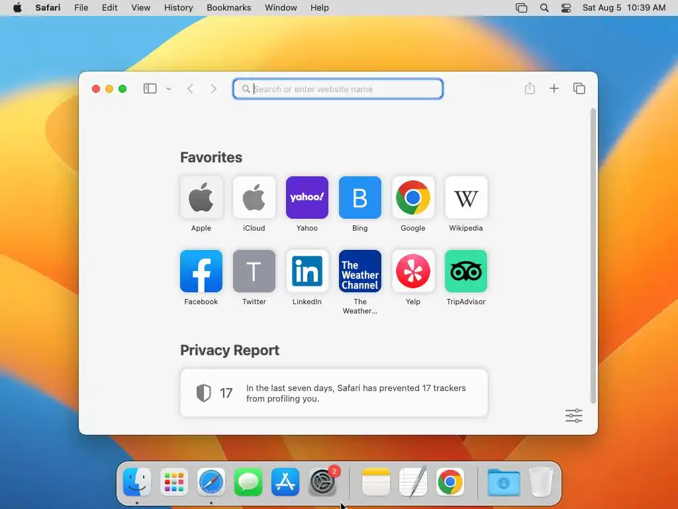Viewport: 678px width, 509px height.
Task: Open the Apple favorite tile
Action: coord(201,198)
